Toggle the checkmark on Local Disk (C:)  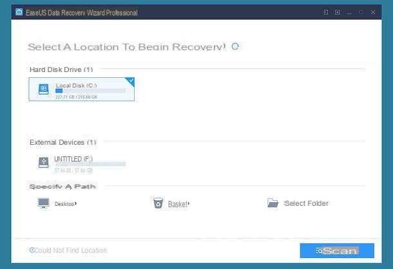point(131,80)
